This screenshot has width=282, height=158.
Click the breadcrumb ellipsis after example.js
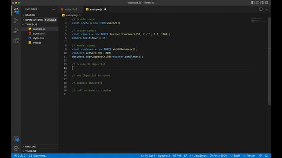click(82, 15)
